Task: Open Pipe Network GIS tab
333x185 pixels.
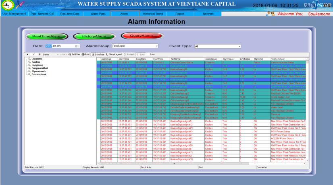Action: click(x=42, y=14)
